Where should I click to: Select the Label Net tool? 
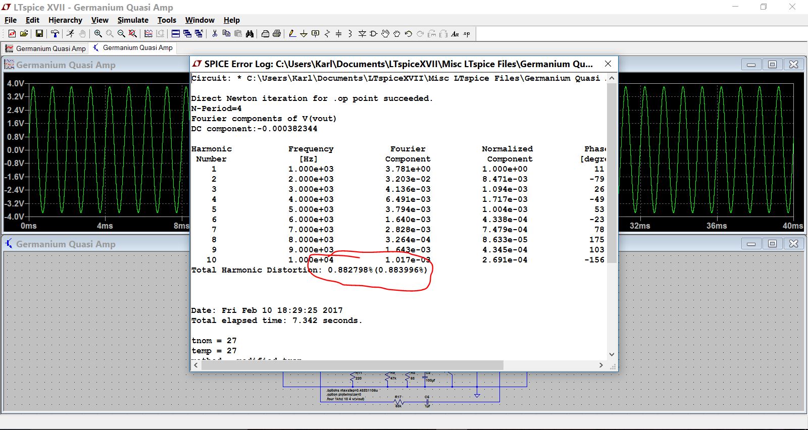pos(316,34)
